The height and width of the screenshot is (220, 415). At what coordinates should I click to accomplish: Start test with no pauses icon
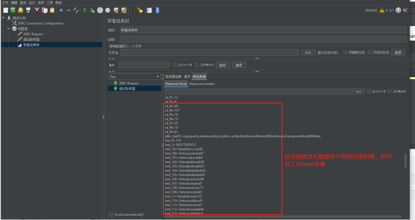pyautogui.click(x=92, y=10)
